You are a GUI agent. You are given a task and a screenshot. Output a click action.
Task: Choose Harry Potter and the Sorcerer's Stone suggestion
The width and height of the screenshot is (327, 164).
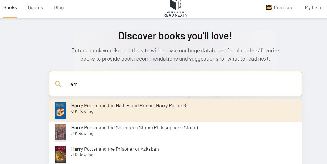coord(134,128)
